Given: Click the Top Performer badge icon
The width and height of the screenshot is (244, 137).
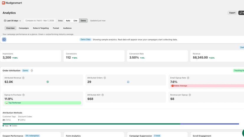Looking at the screenshot, I should pyautogui.click(x=7, y=103).
